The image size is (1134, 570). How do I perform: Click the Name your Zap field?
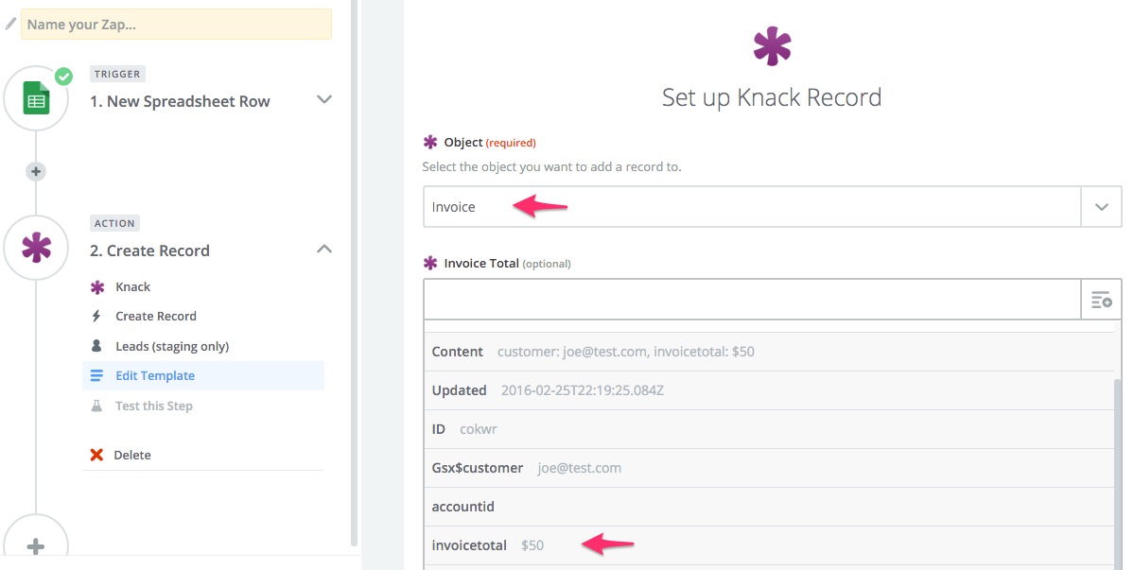coord(176,25)
